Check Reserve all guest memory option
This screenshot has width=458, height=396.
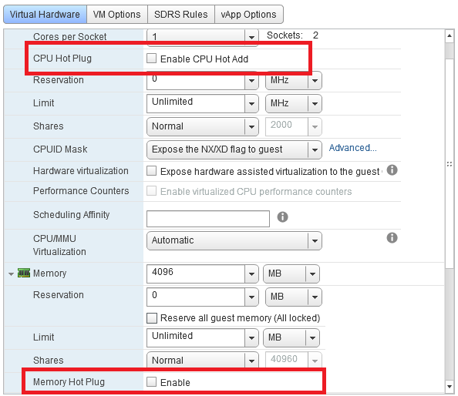point(152,317)
